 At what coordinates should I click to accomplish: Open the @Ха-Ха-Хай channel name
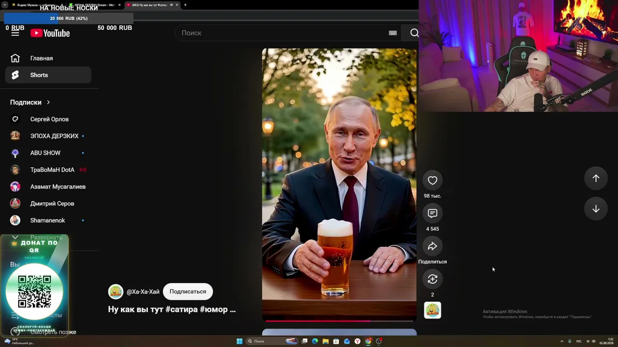tap(143, 292)
